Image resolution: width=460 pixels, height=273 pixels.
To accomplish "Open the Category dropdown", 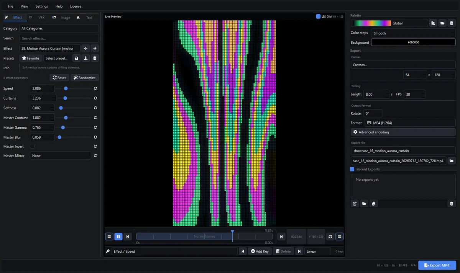I will pyautogui.click(x=59, y=28).
